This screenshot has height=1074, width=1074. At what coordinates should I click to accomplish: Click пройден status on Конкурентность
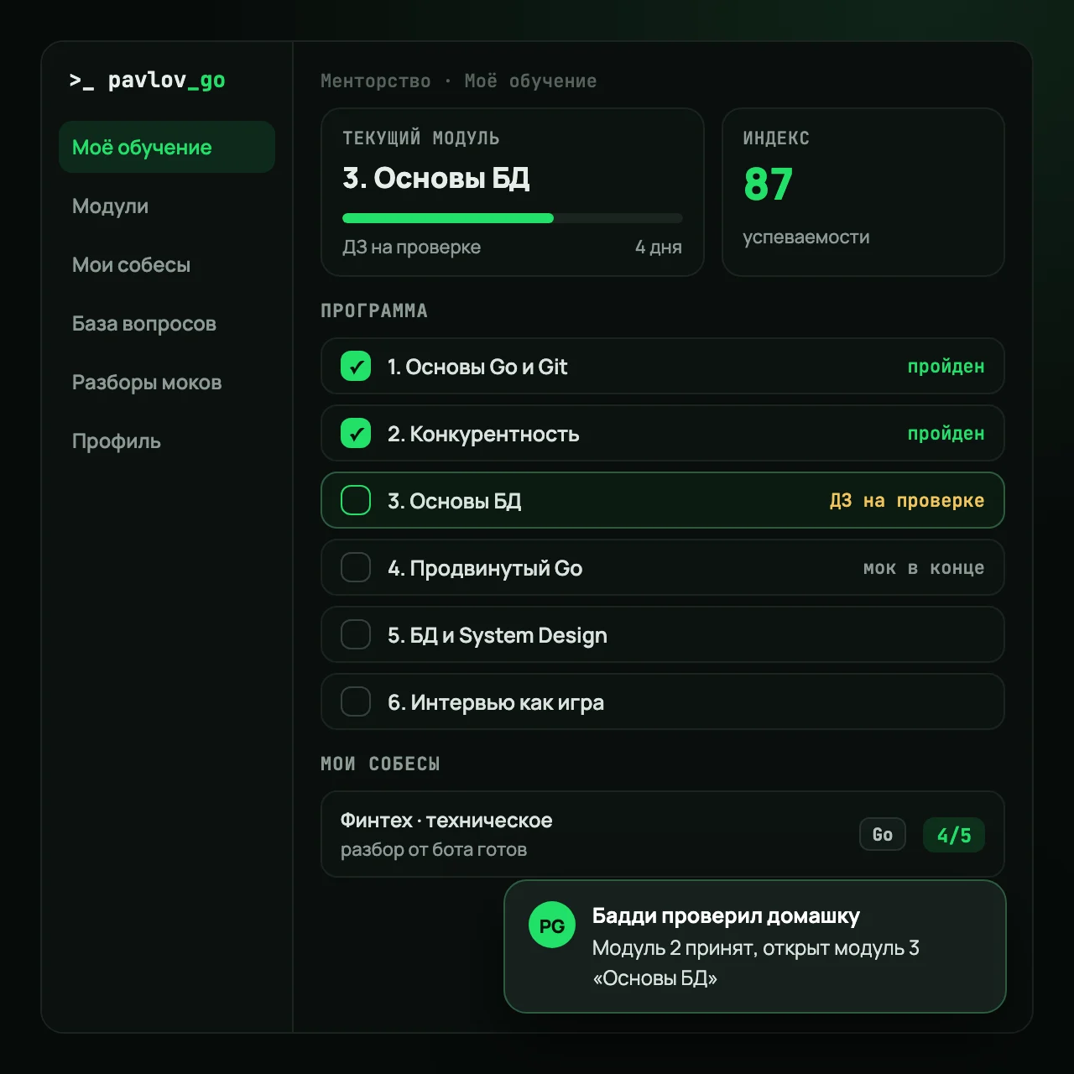point(946,434)
